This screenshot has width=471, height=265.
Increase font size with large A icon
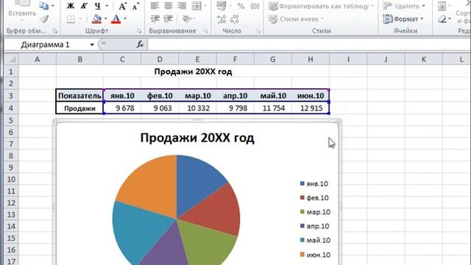coord(122,6)
